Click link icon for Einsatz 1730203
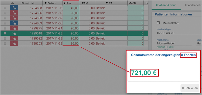Screen dimensions: 202x95 point(14,43)
